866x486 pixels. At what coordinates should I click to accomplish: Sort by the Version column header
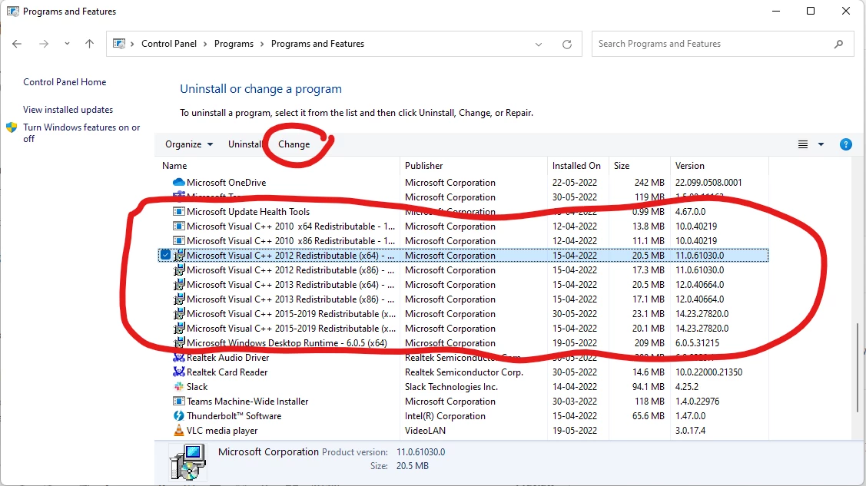(x=689, y=166)
